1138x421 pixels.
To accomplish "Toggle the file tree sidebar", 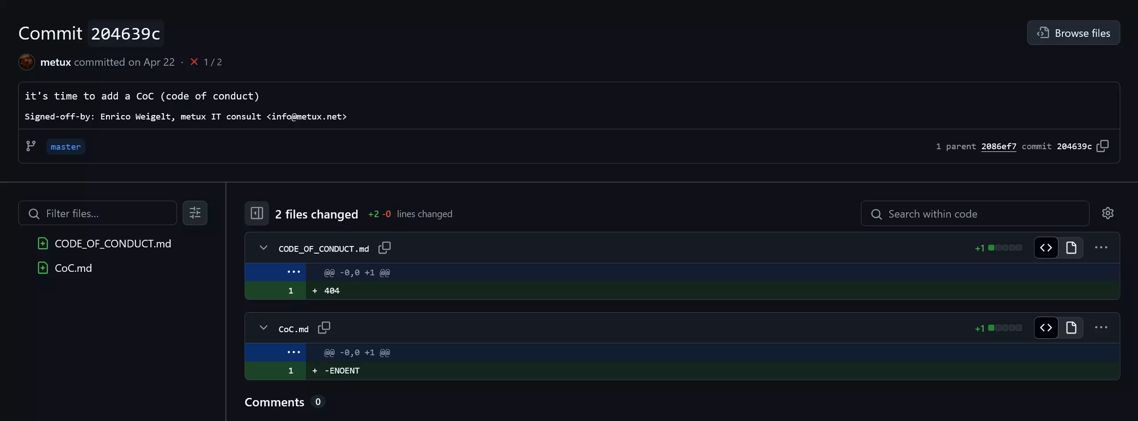I will [257, 213].
